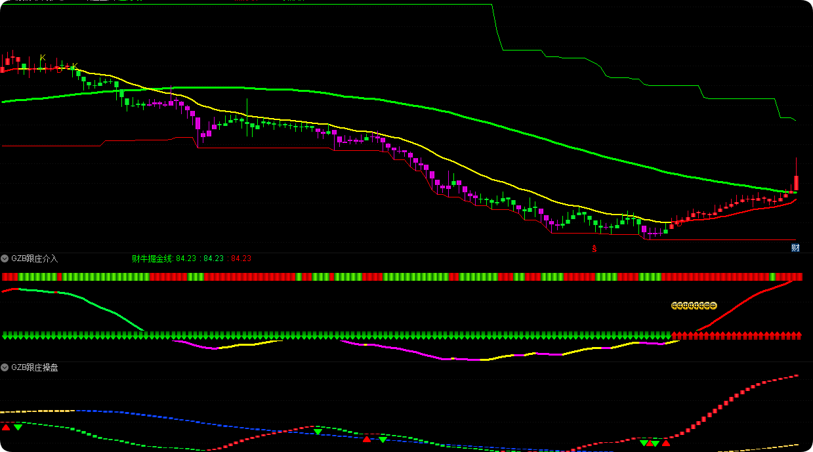Click the red 84.23 indicator value
The width and height of the screenshot is (813, 452).
[241, 258]
